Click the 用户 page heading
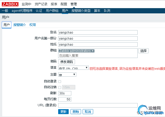This screenshot has height=117, width=165. point(6,17)
